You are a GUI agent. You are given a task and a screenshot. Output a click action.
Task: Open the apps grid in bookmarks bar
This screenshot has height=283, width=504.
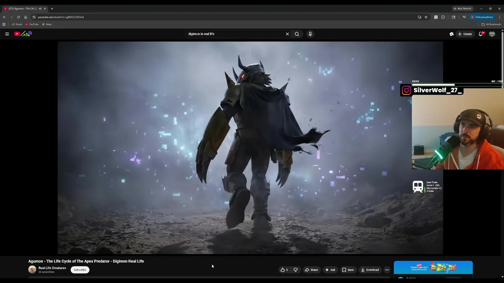point(4,24)
